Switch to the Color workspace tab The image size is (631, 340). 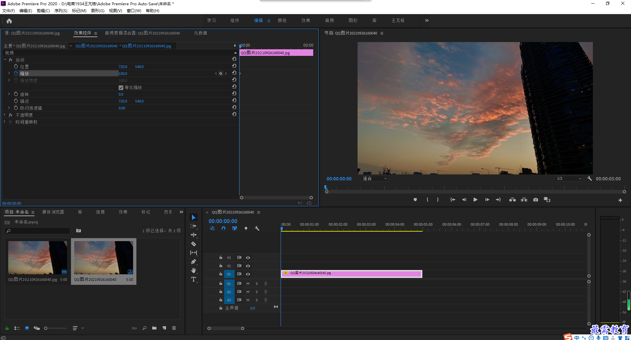[x=282, y=20]
